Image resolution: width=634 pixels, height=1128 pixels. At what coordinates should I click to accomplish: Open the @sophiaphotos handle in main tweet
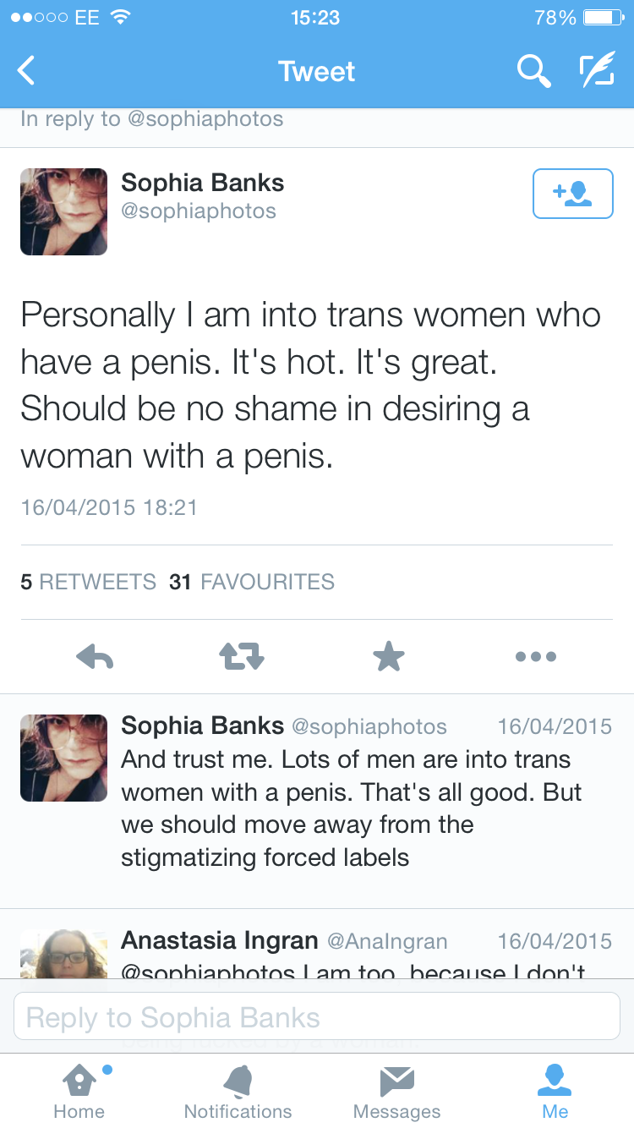pos(199,211)
